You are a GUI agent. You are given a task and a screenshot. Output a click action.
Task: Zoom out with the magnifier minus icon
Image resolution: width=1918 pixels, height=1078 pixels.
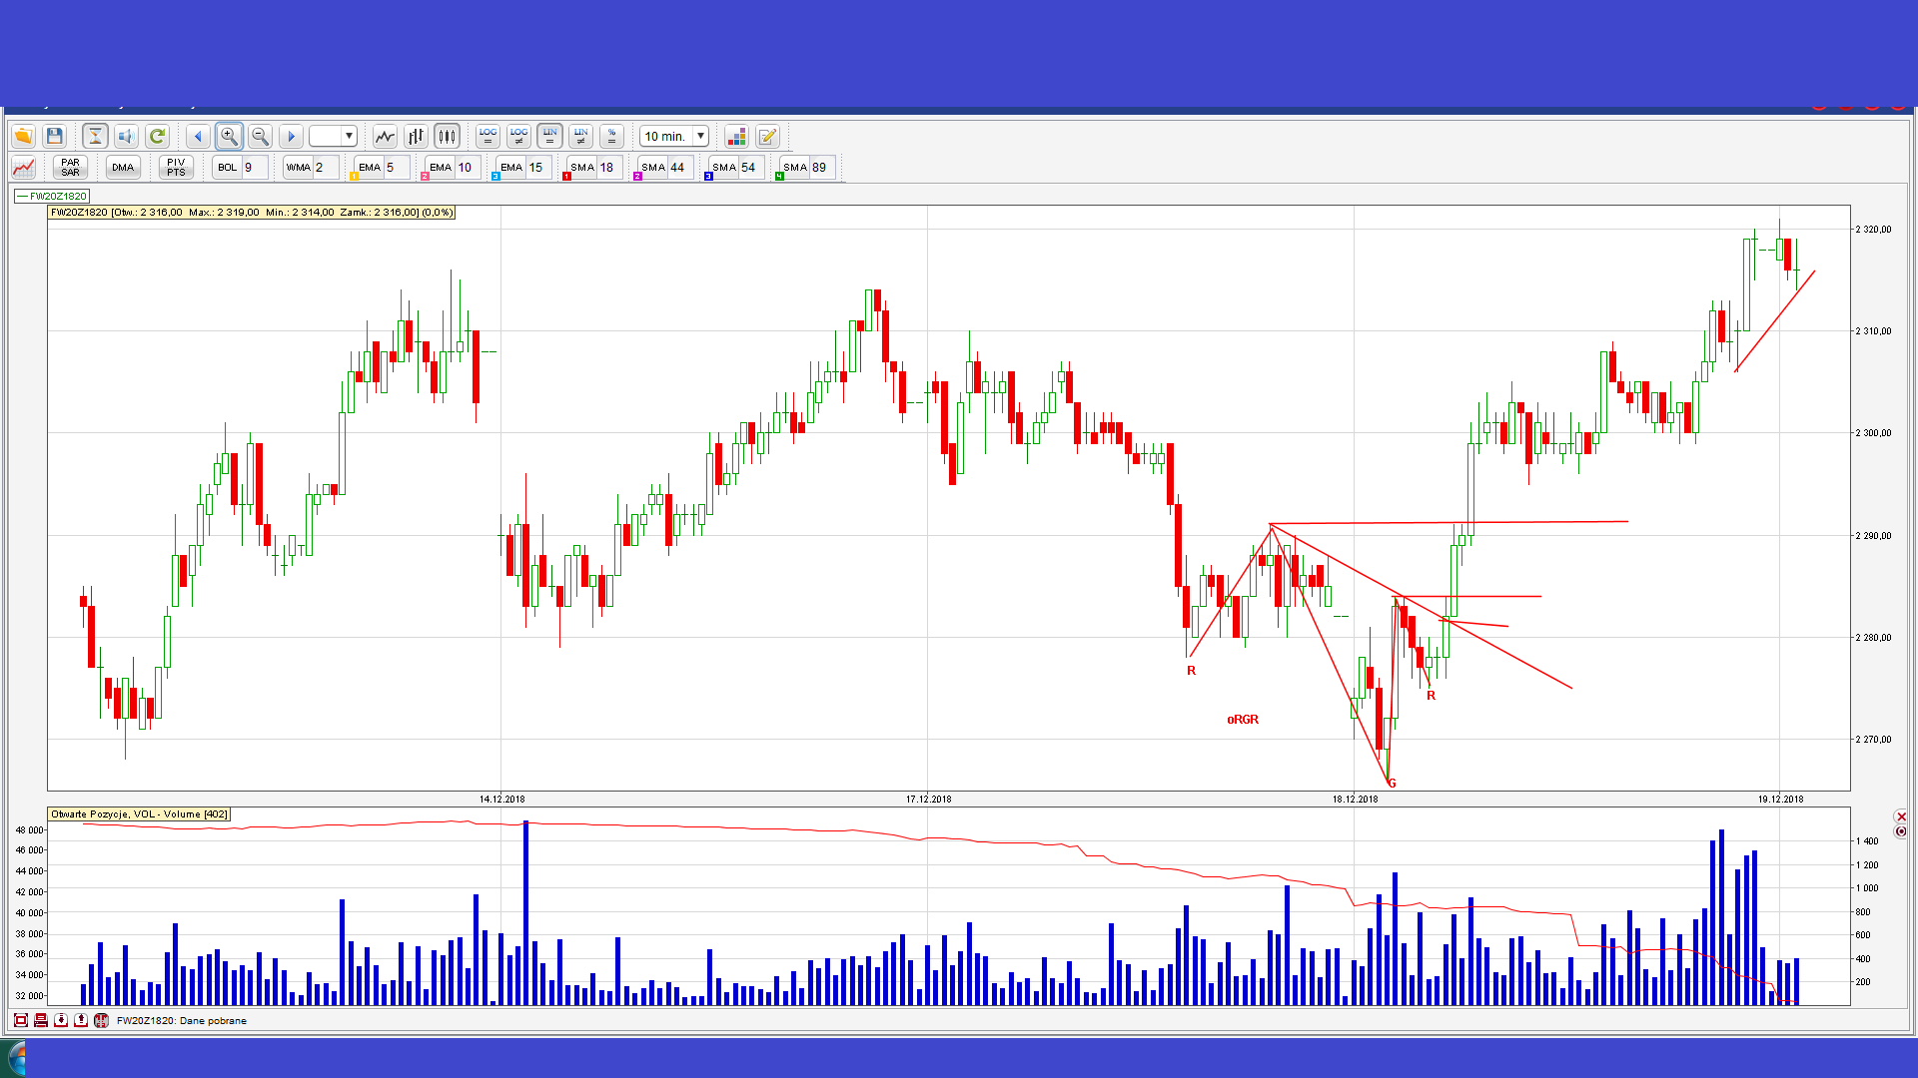tap(260, 136)
